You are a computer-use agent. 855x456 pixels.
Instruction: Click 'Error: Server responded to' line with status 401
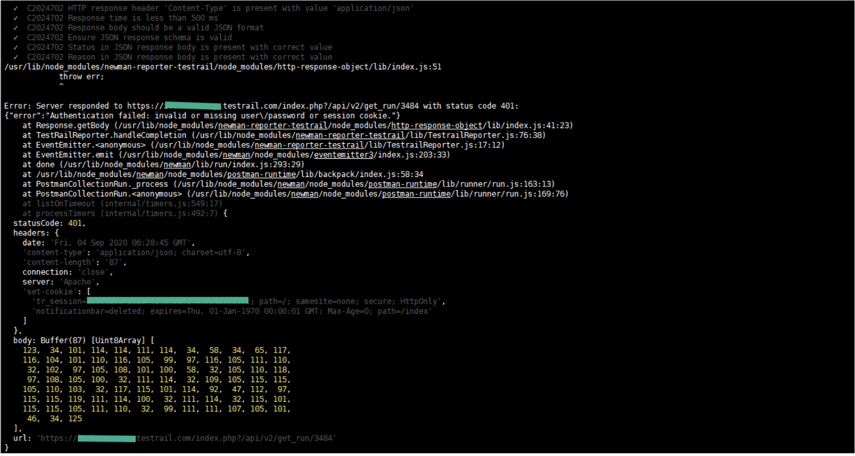pos(261,106)
